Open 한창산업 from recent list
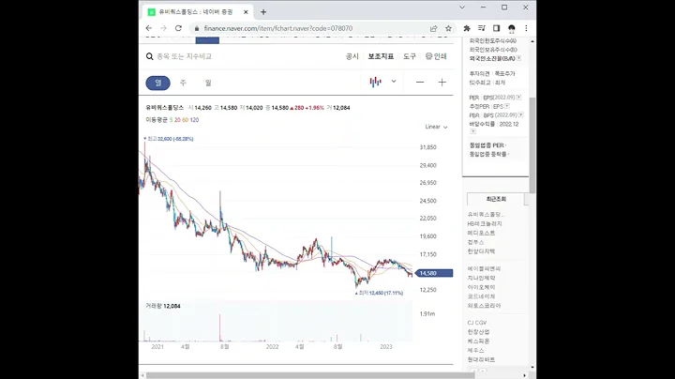The image size is (675, 379). coord(479,332)
